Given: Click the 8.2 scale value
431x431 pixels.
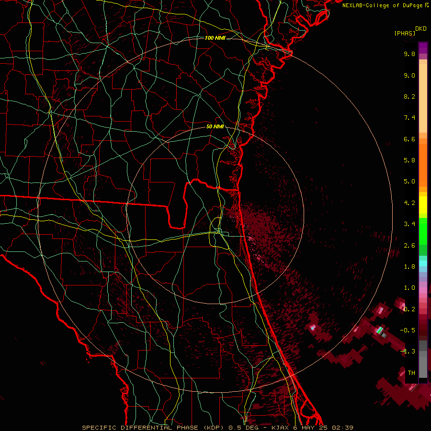Looking at the screenshot, I should 409,96.
